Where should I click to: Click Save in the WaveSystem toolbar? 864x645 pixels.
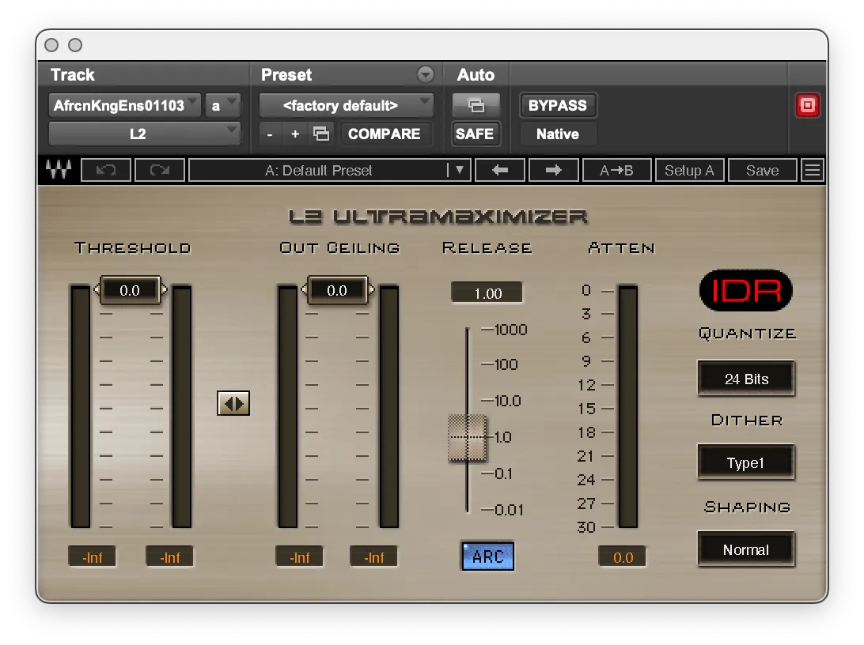point(761,169)
